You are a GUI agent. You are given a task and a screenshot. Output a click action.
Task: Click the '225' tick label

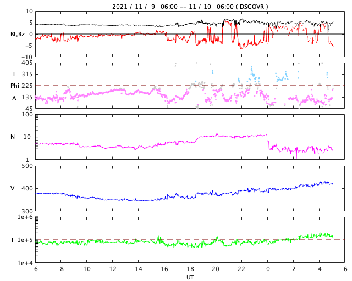click(27, 86)
